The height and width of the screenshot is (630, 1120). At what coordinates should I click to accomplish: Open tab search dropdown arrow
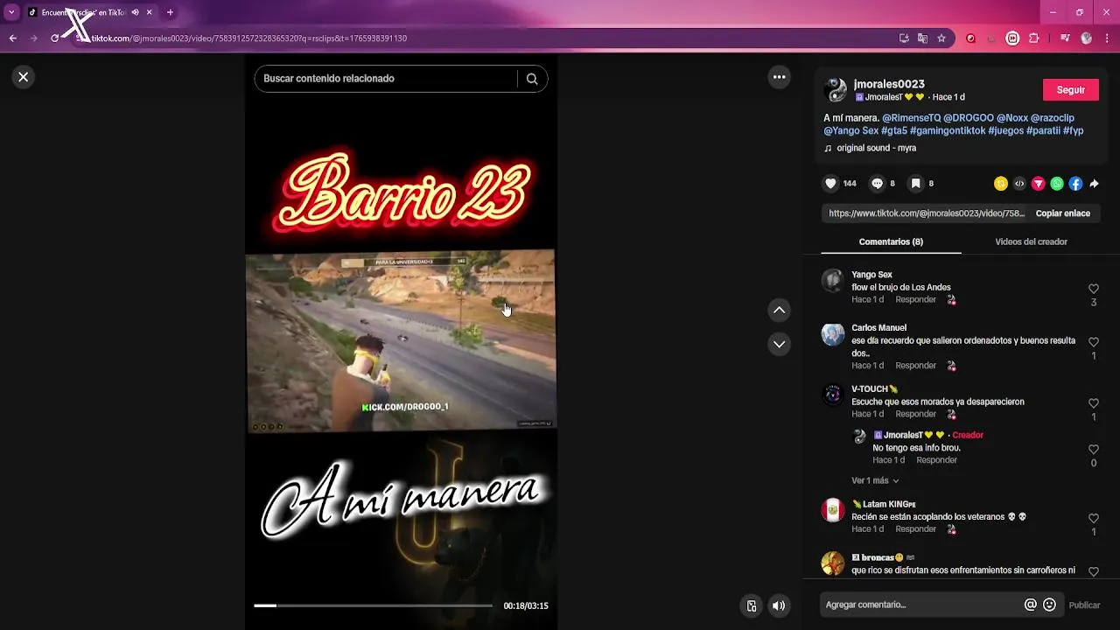[x=11, y=12]
